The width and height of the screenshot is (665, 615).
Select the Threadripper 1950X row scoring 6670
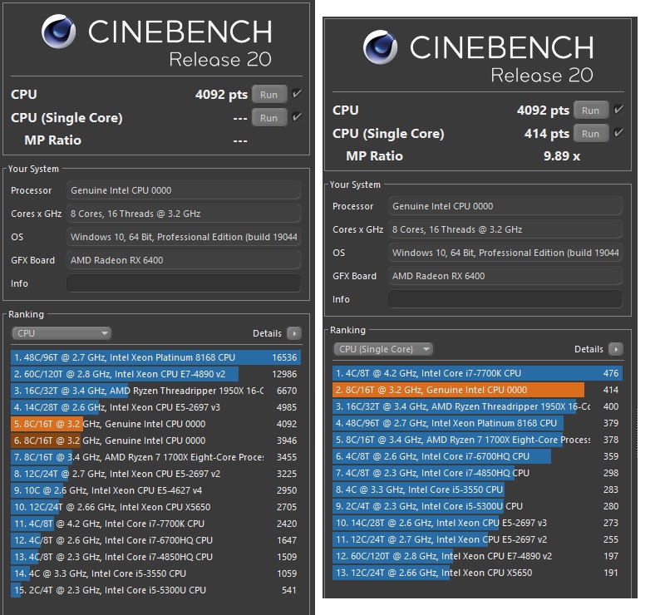(x=155, y=391)
